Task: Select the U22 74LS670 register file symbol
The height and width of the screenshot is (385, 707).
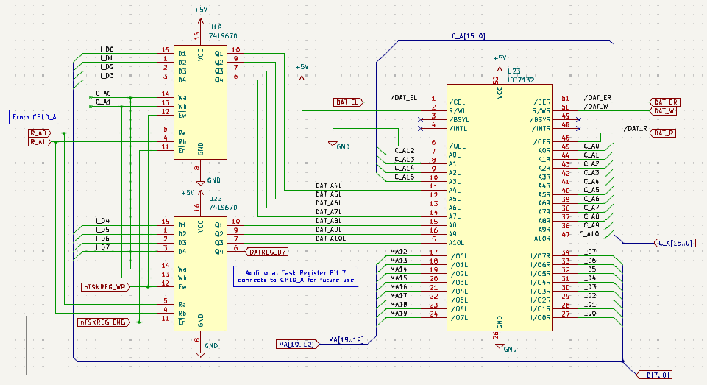Action: click(200, 273)
